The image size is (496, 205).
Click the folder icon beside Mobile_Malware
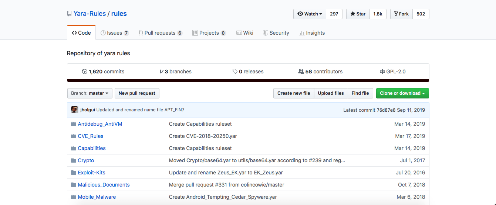[x=74, y=197]
